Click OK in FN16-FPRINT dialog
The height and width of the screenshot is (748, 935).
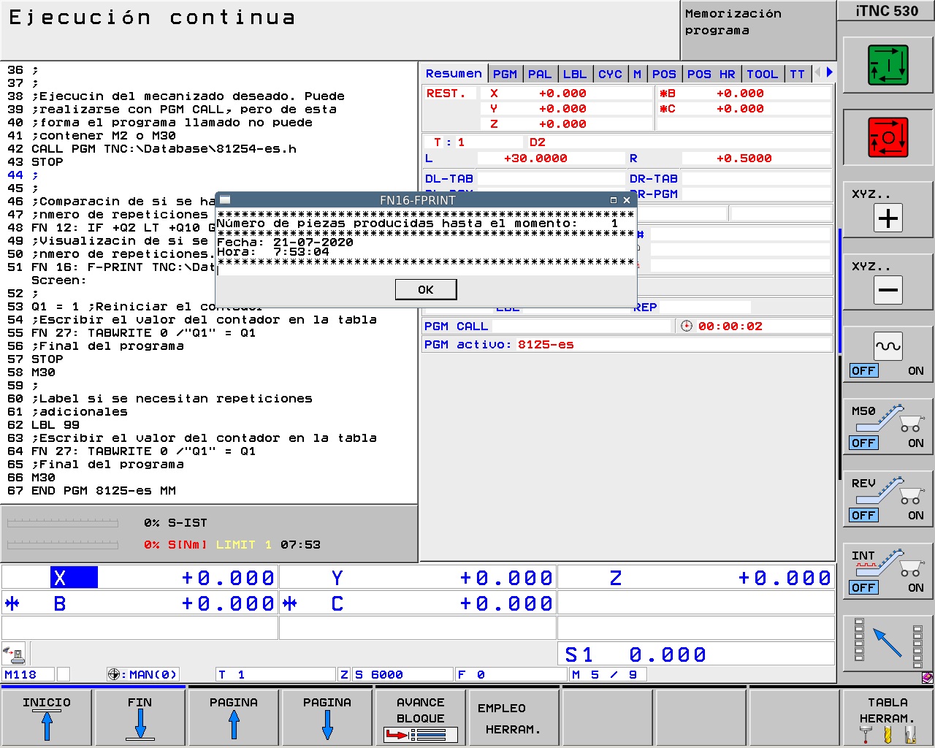pos(426,290)
